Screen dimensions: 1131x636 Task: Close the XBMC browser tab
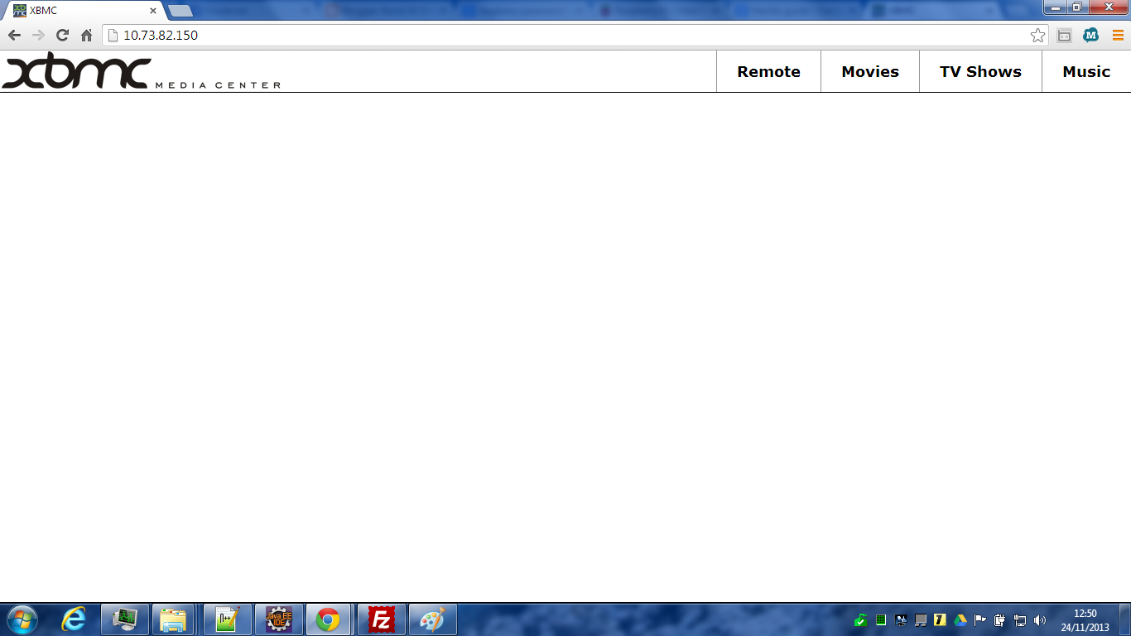153,11
